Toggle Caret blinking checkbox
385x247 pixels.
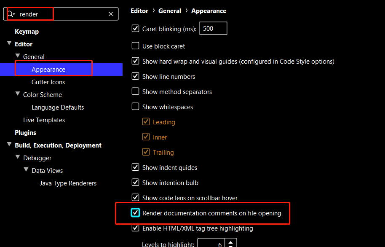(135, 29)
